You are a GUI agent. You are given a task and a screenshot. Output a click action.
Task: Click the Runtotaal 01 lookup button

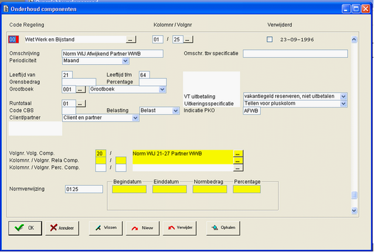[81, 104]
